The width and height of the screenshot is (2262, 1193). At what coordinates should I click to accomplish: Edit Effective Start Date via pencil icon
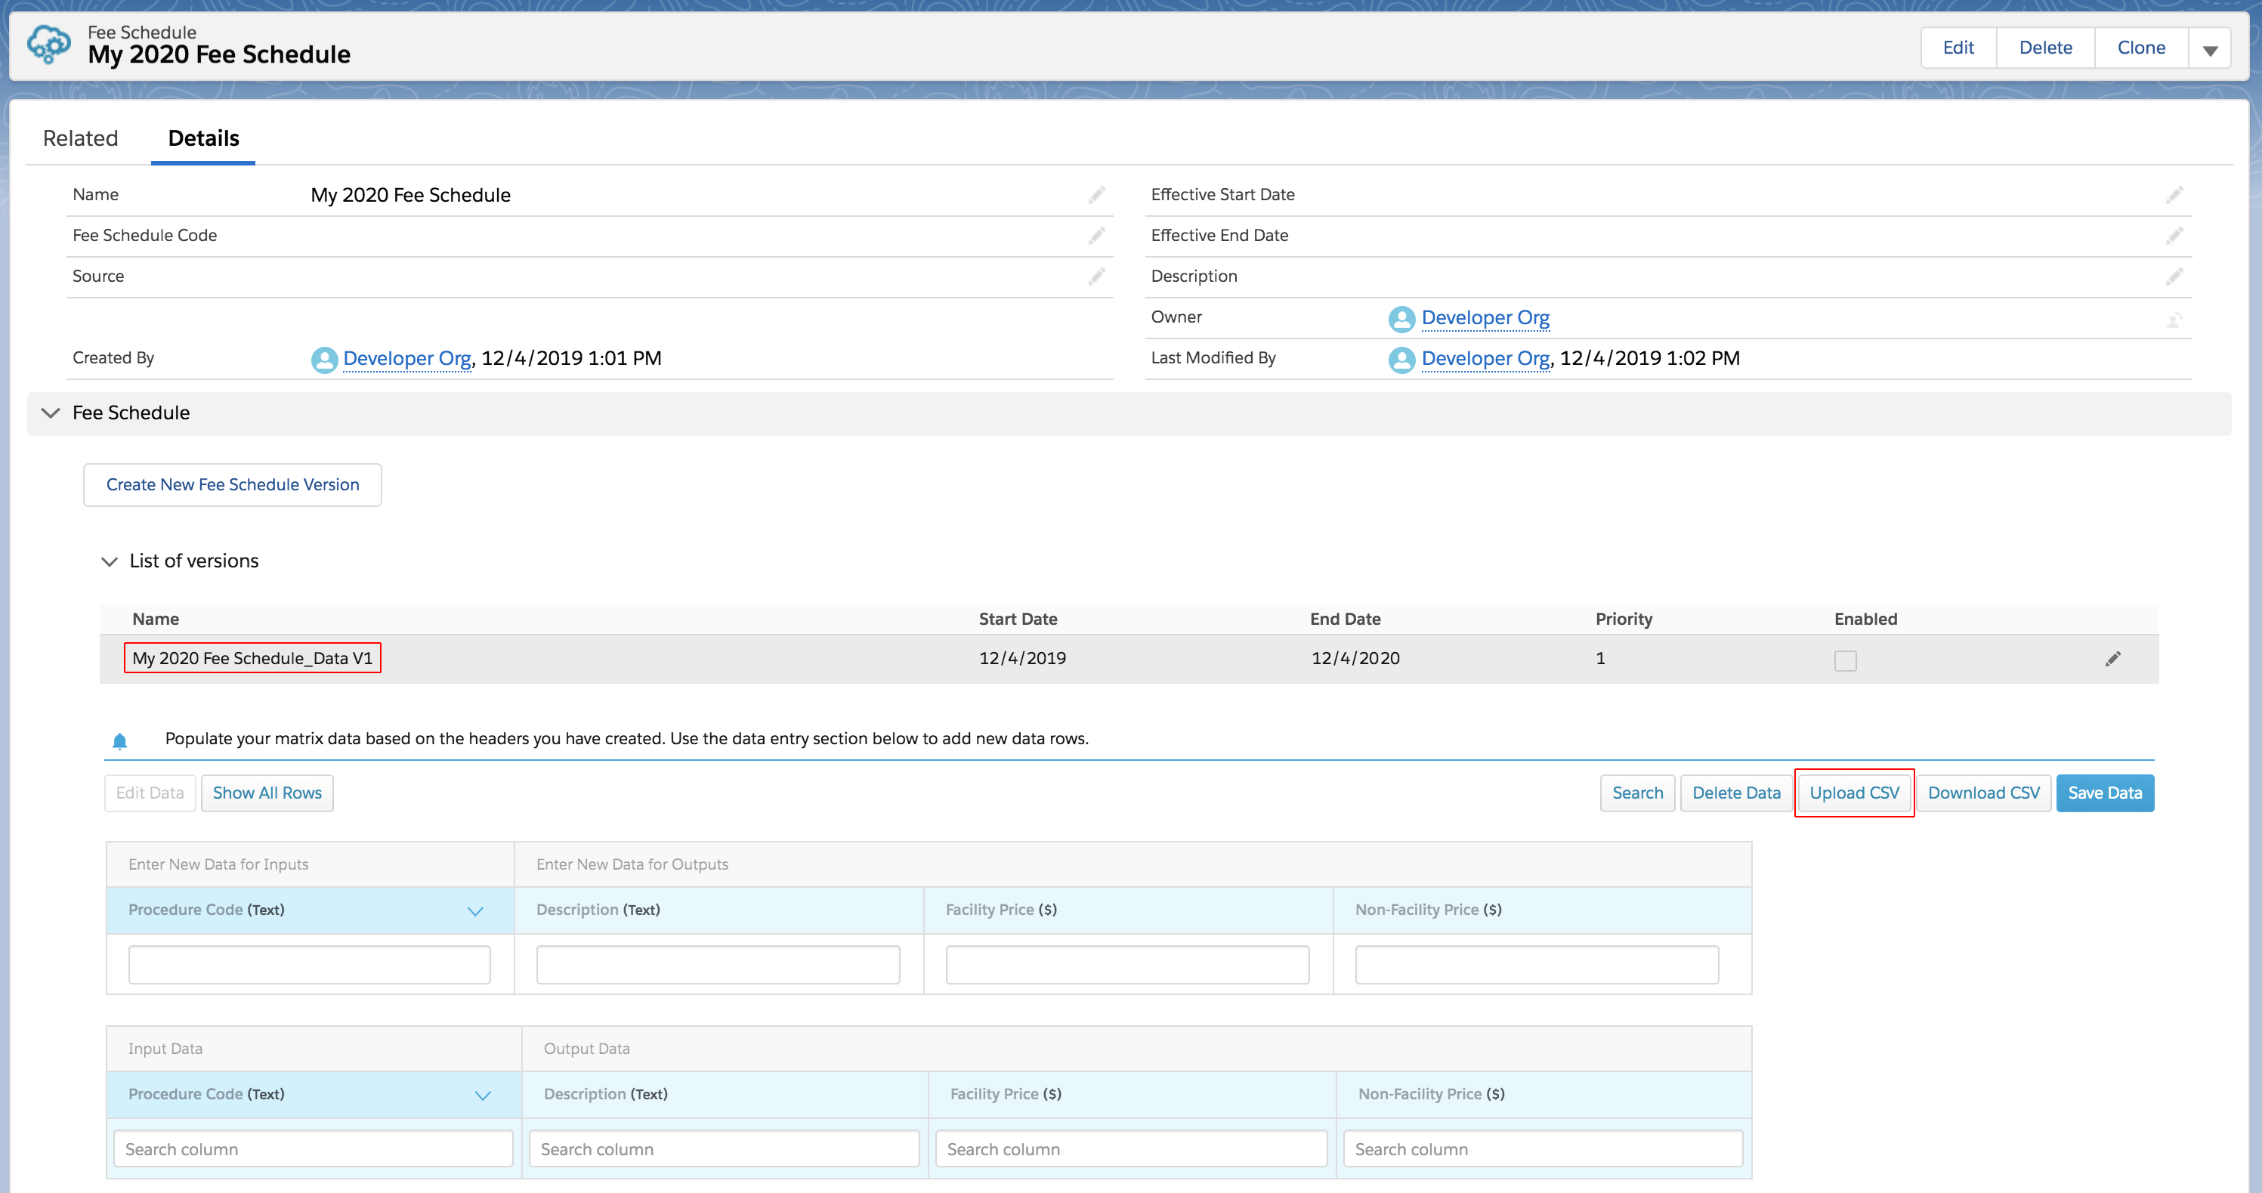click(x=2174, y=195)
